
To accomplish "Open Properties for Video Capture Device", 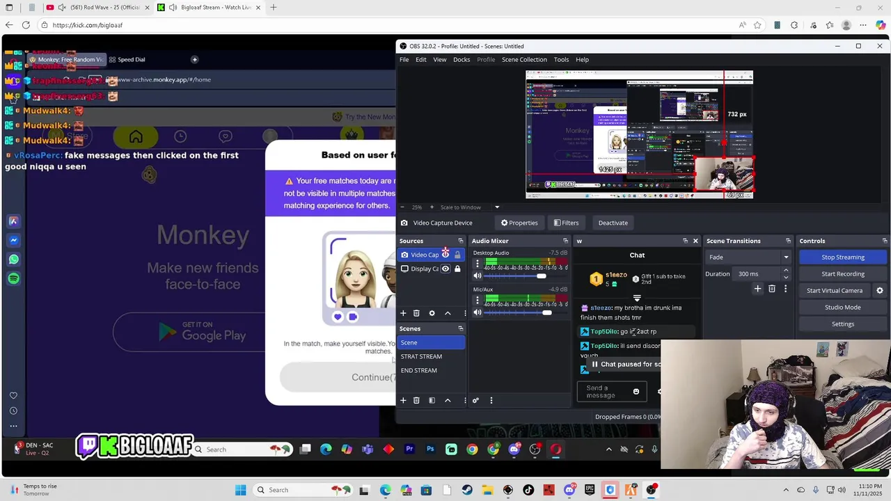I will [519, 223].
